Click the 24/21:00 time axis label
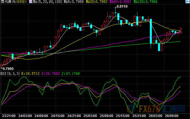 click(74, 116)
